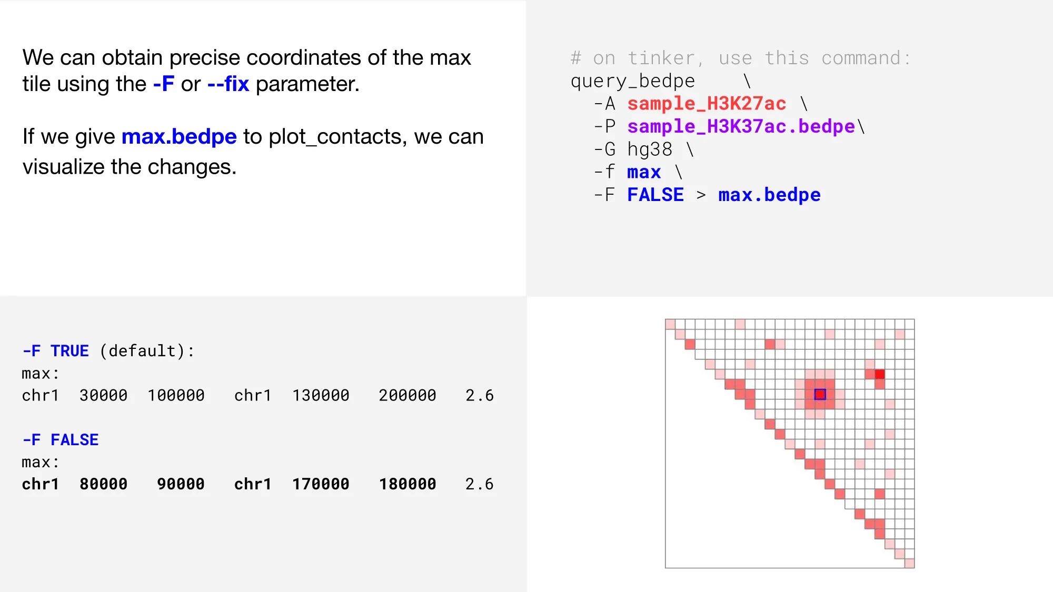Click the --fix parameter text
1053x592 pixels.
pos(228,84)
